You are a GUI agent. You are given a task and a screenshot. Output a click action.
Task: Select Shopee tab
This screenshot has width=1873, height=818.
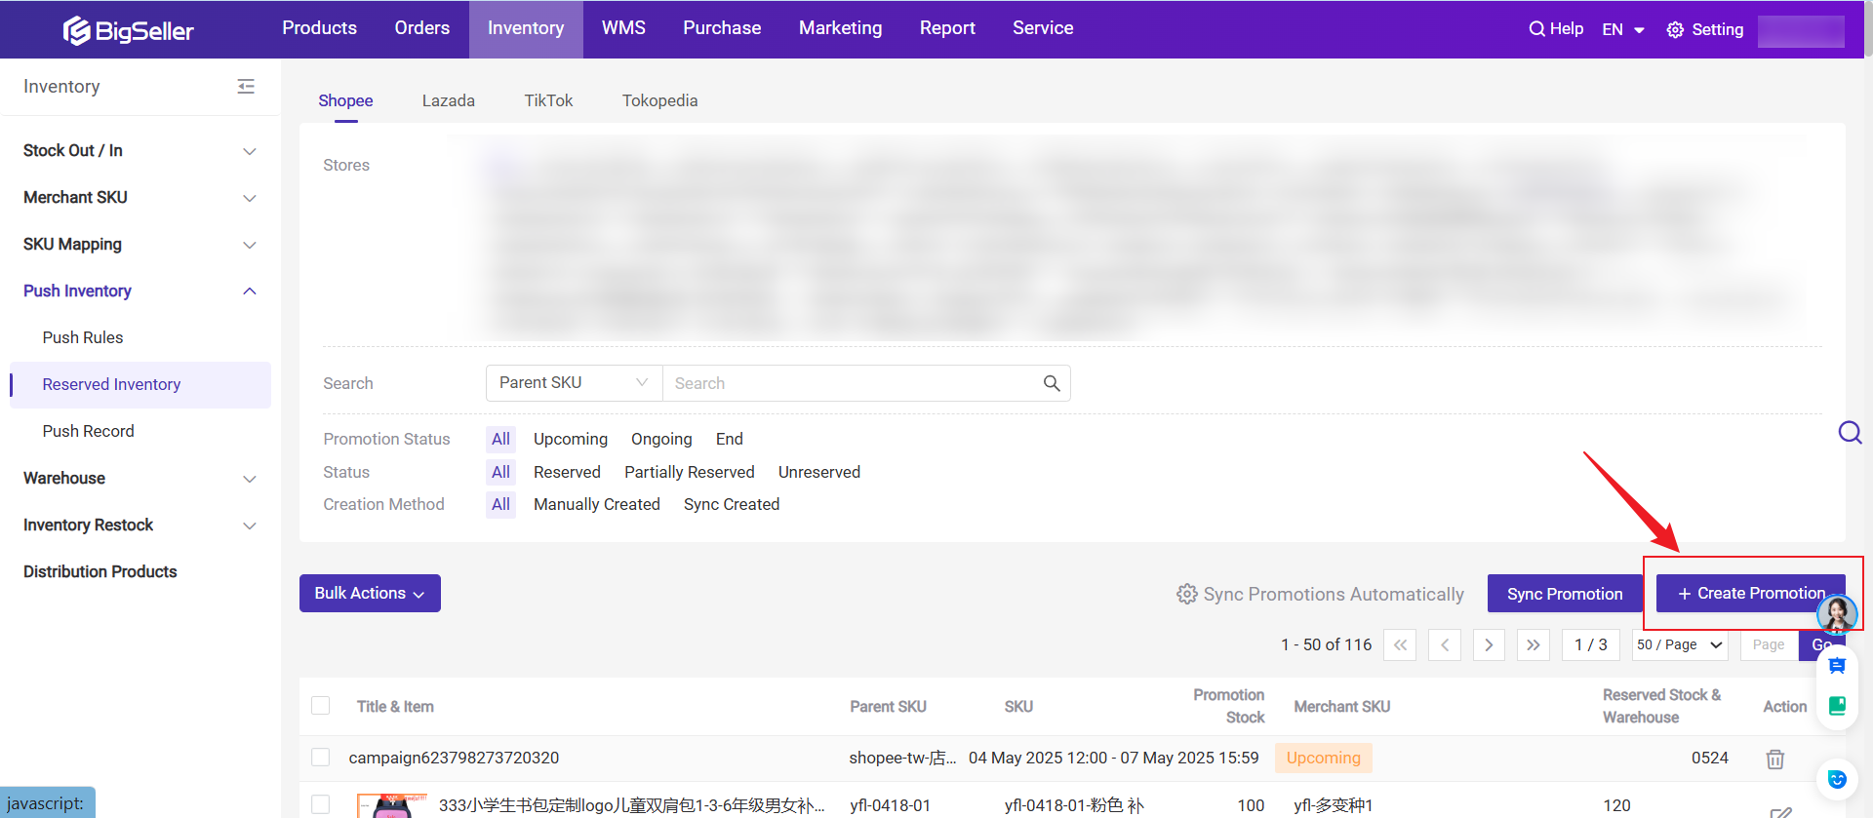coord(345,100)
